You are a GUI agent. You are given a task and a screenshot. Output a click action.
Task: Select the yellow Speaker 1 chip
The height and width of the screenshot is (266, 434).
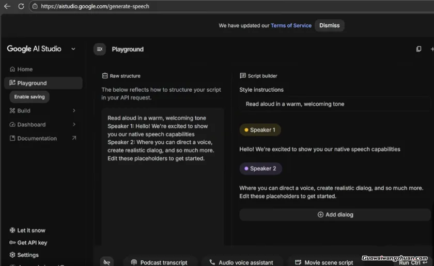pyautogui.click(x=260, y=130)
